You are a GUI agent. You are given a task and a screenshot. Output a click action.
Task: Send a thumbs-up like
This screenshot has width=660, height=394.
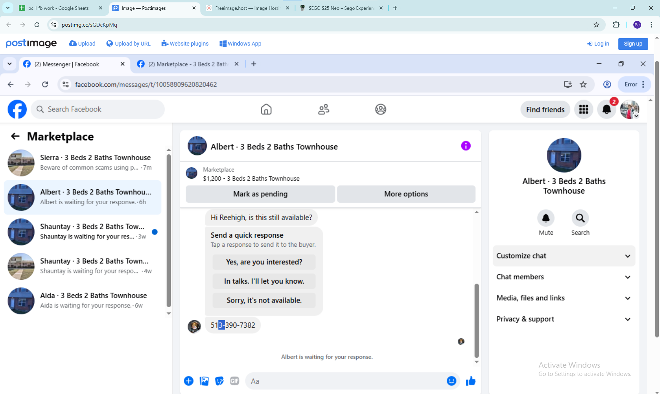coord(471,381)
